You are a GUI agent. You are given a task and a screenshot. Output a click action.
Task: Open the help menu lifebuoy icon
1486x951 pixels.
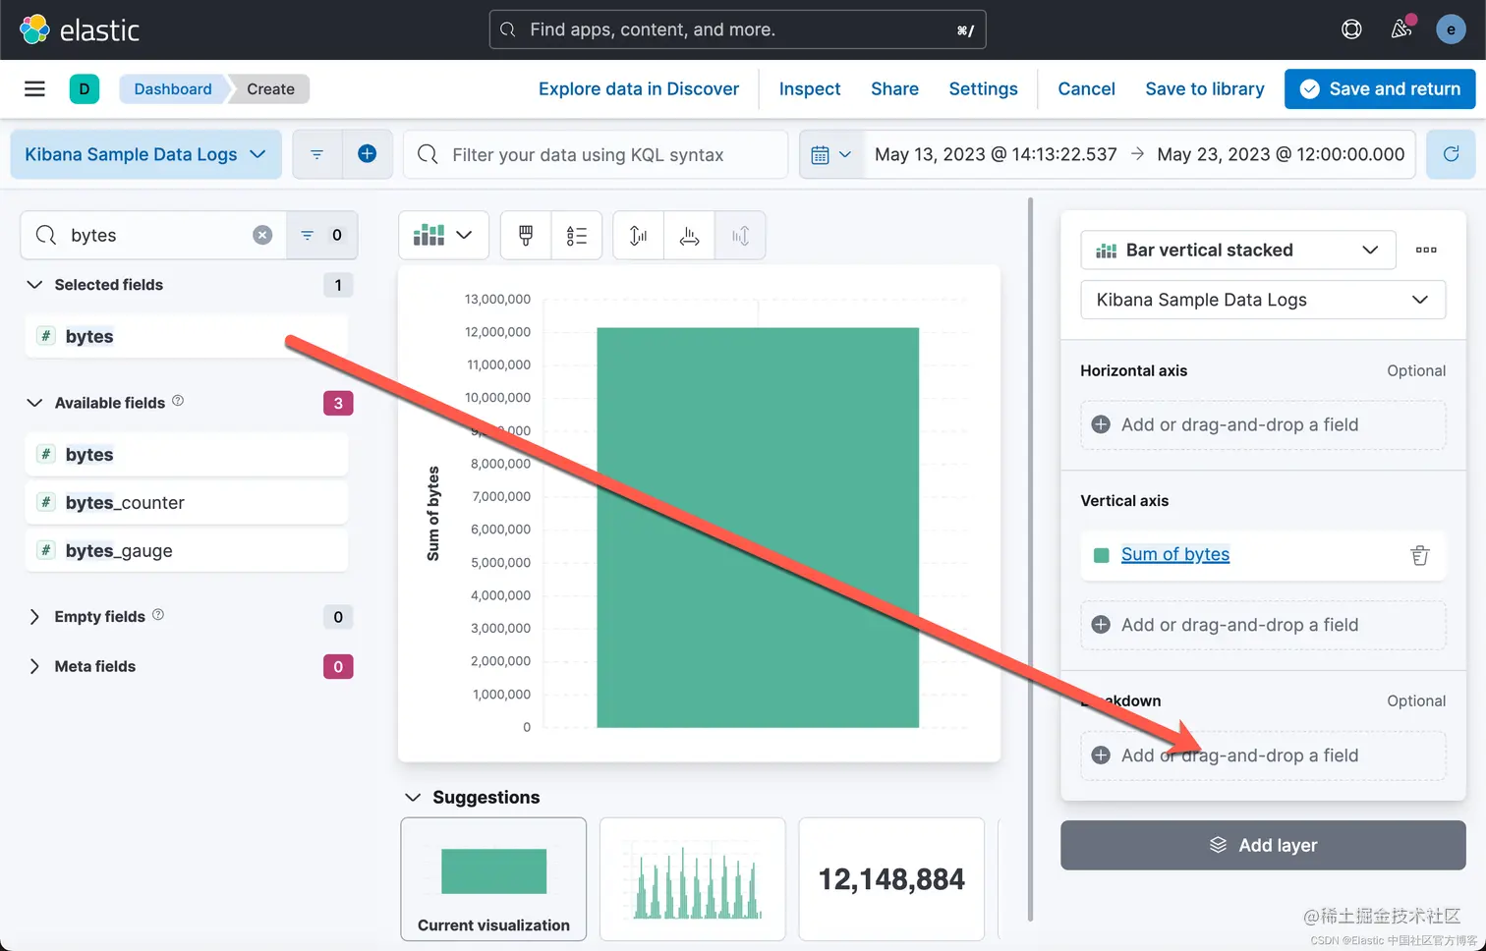[1352, 29]
